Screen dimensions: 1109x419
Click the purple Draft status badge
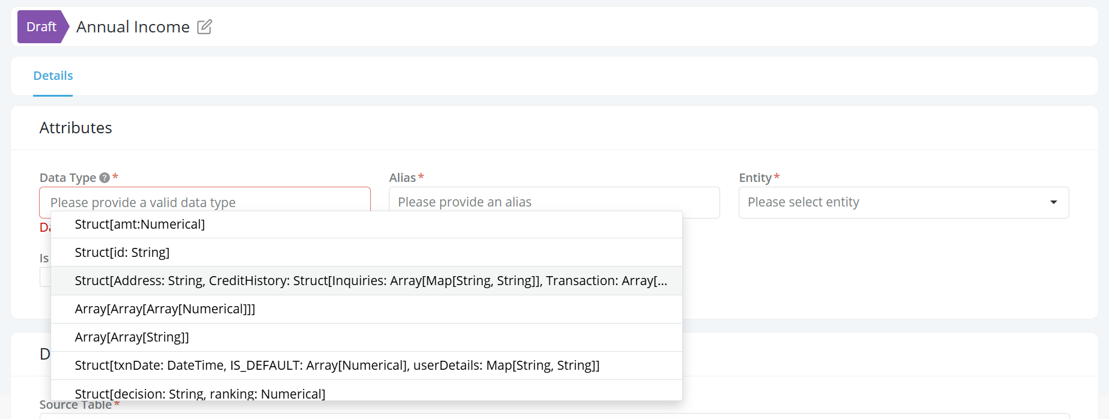click(x=41, y=27)
